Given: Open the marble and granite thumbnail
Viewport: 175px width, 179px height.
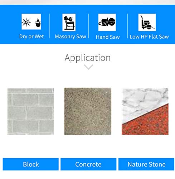Looking at the screenshot, I should [x=145, y=111].
